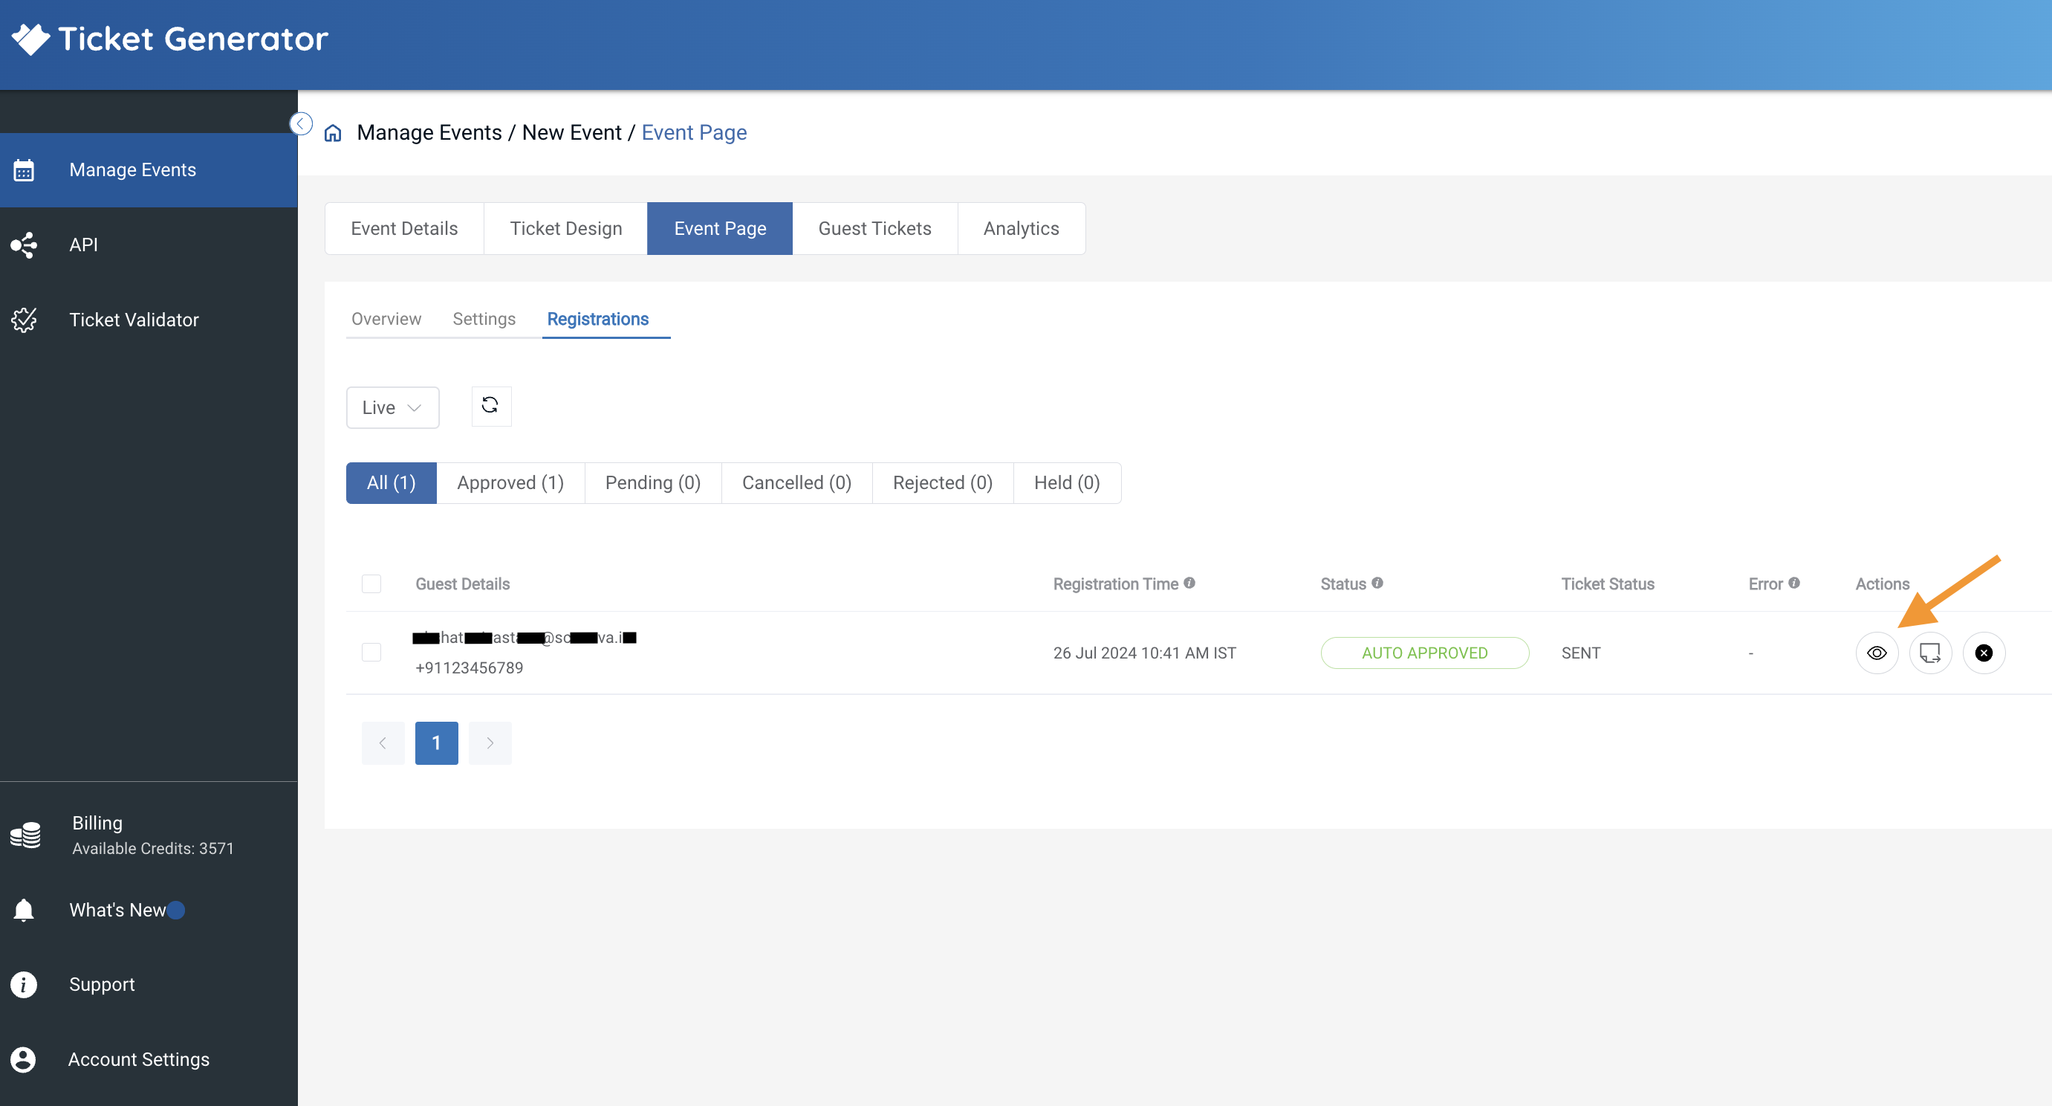Click the Actions column header
This screenshot has width=2052, height=1106.
pyautogui.click(x=1883, y=584)
